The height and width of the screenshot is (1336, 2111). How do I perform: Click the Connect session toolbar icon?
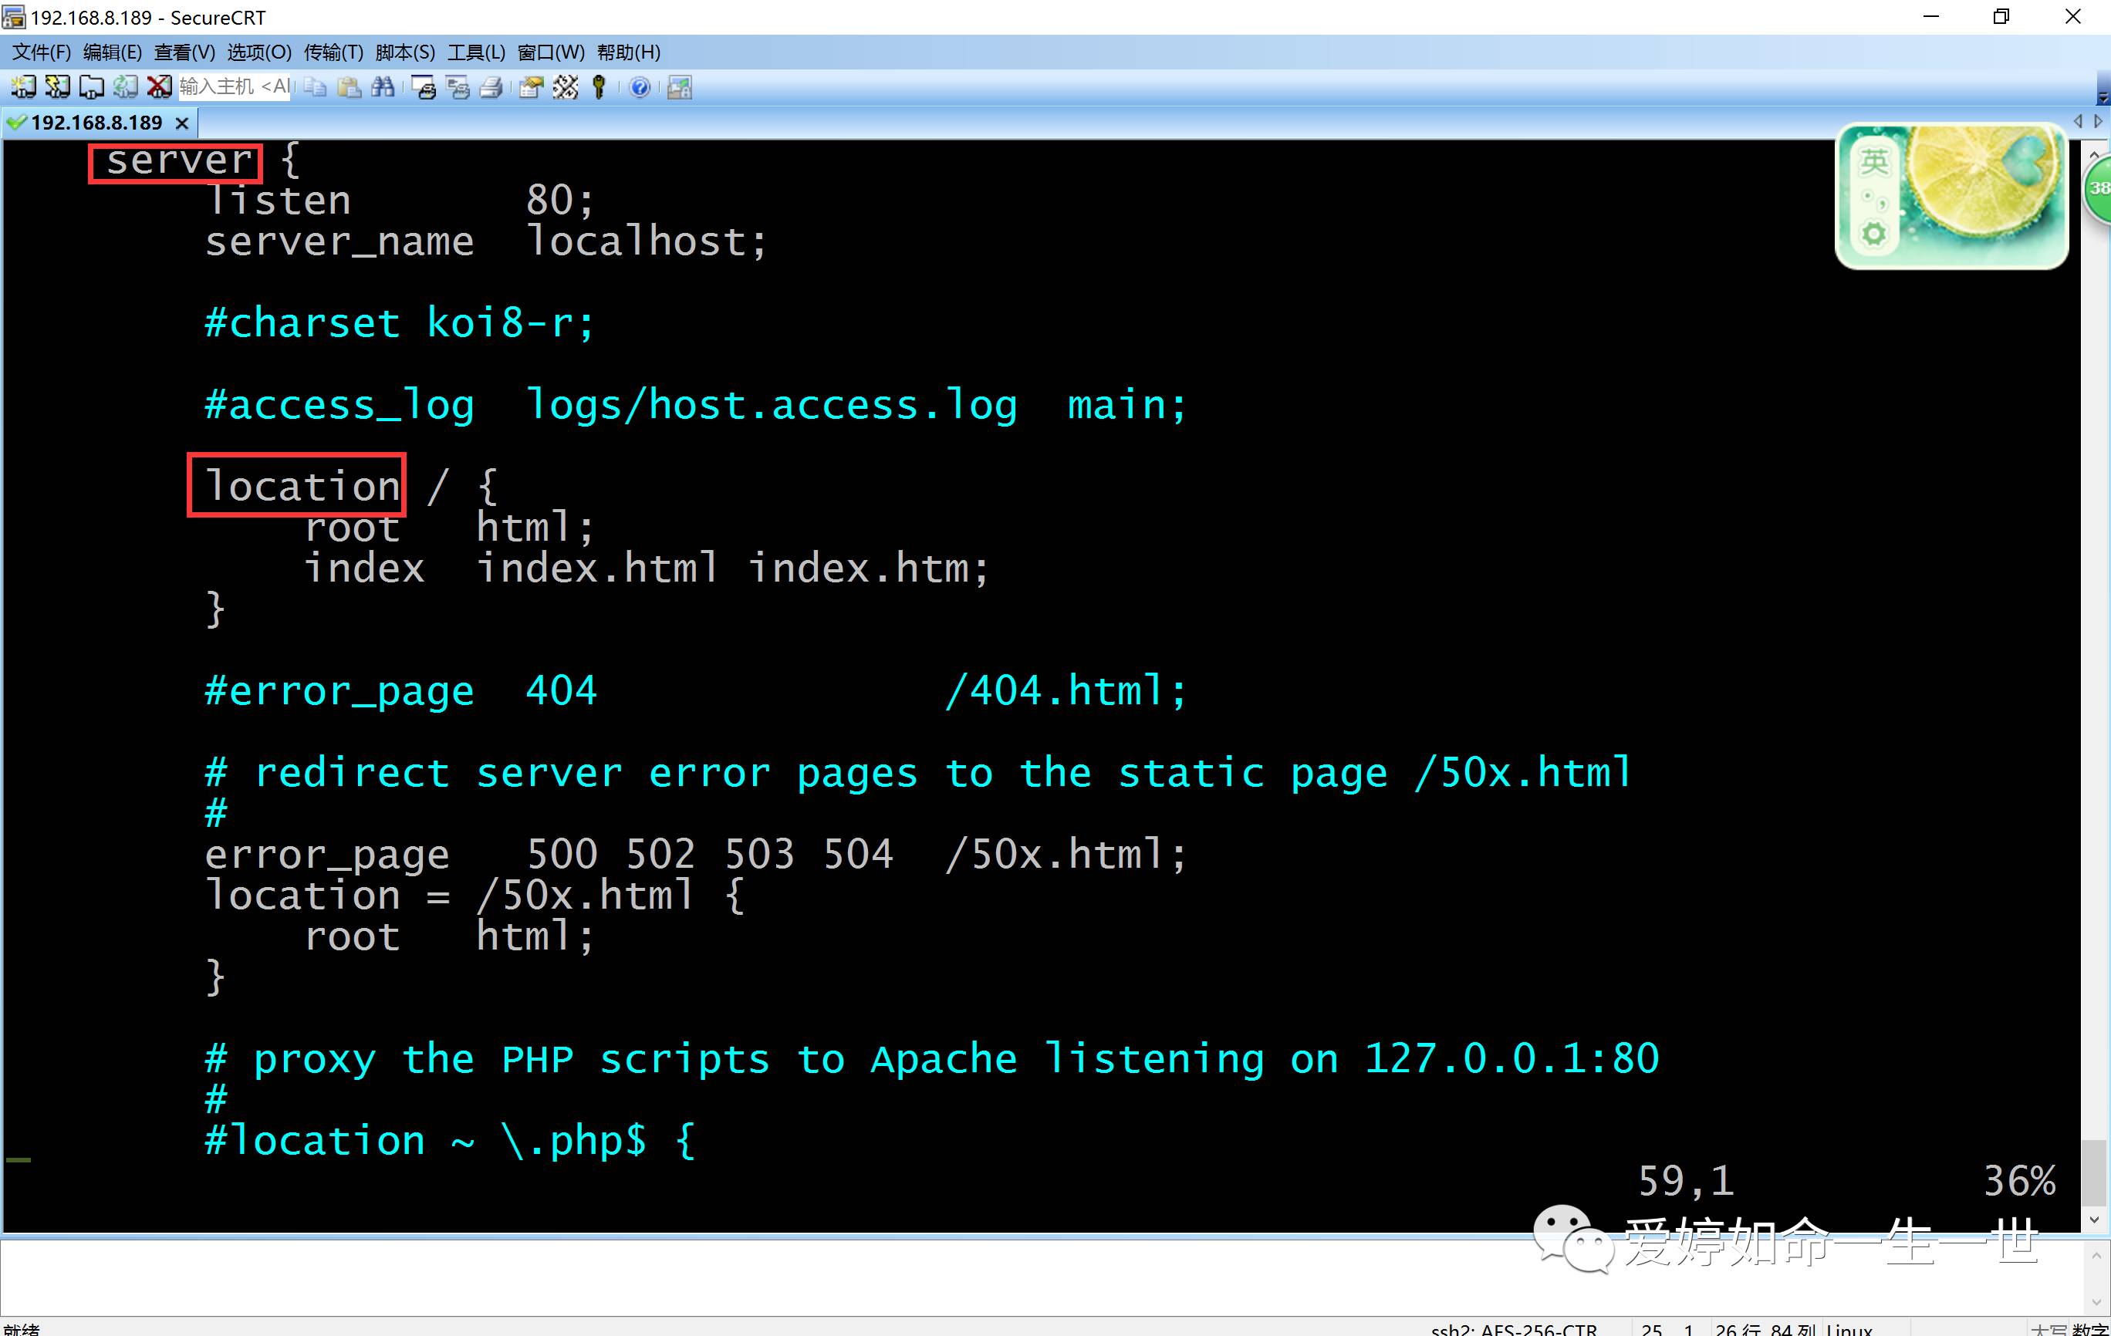(x=23, y=87)
